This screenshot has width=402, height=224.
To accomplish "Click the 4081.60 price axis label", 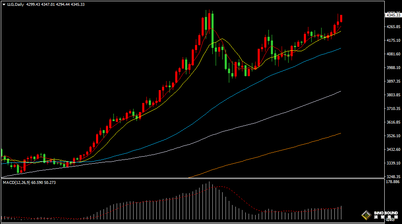I will coord(393,54).
